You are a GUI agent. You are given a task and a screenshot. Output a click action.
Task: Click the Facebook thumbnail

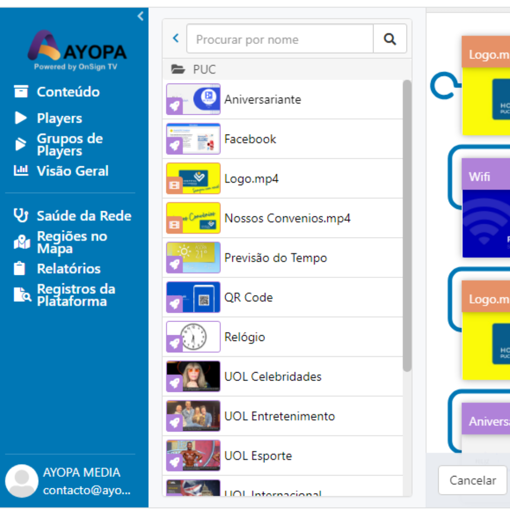[193, 139]
